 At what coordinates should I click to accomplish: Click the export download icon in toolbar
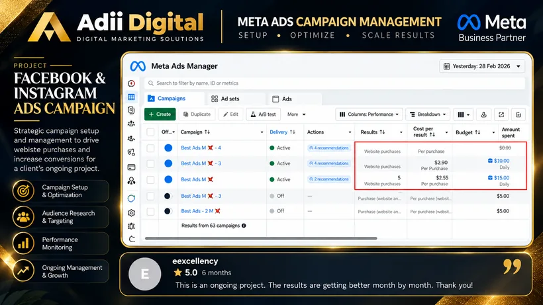point(484,114)
